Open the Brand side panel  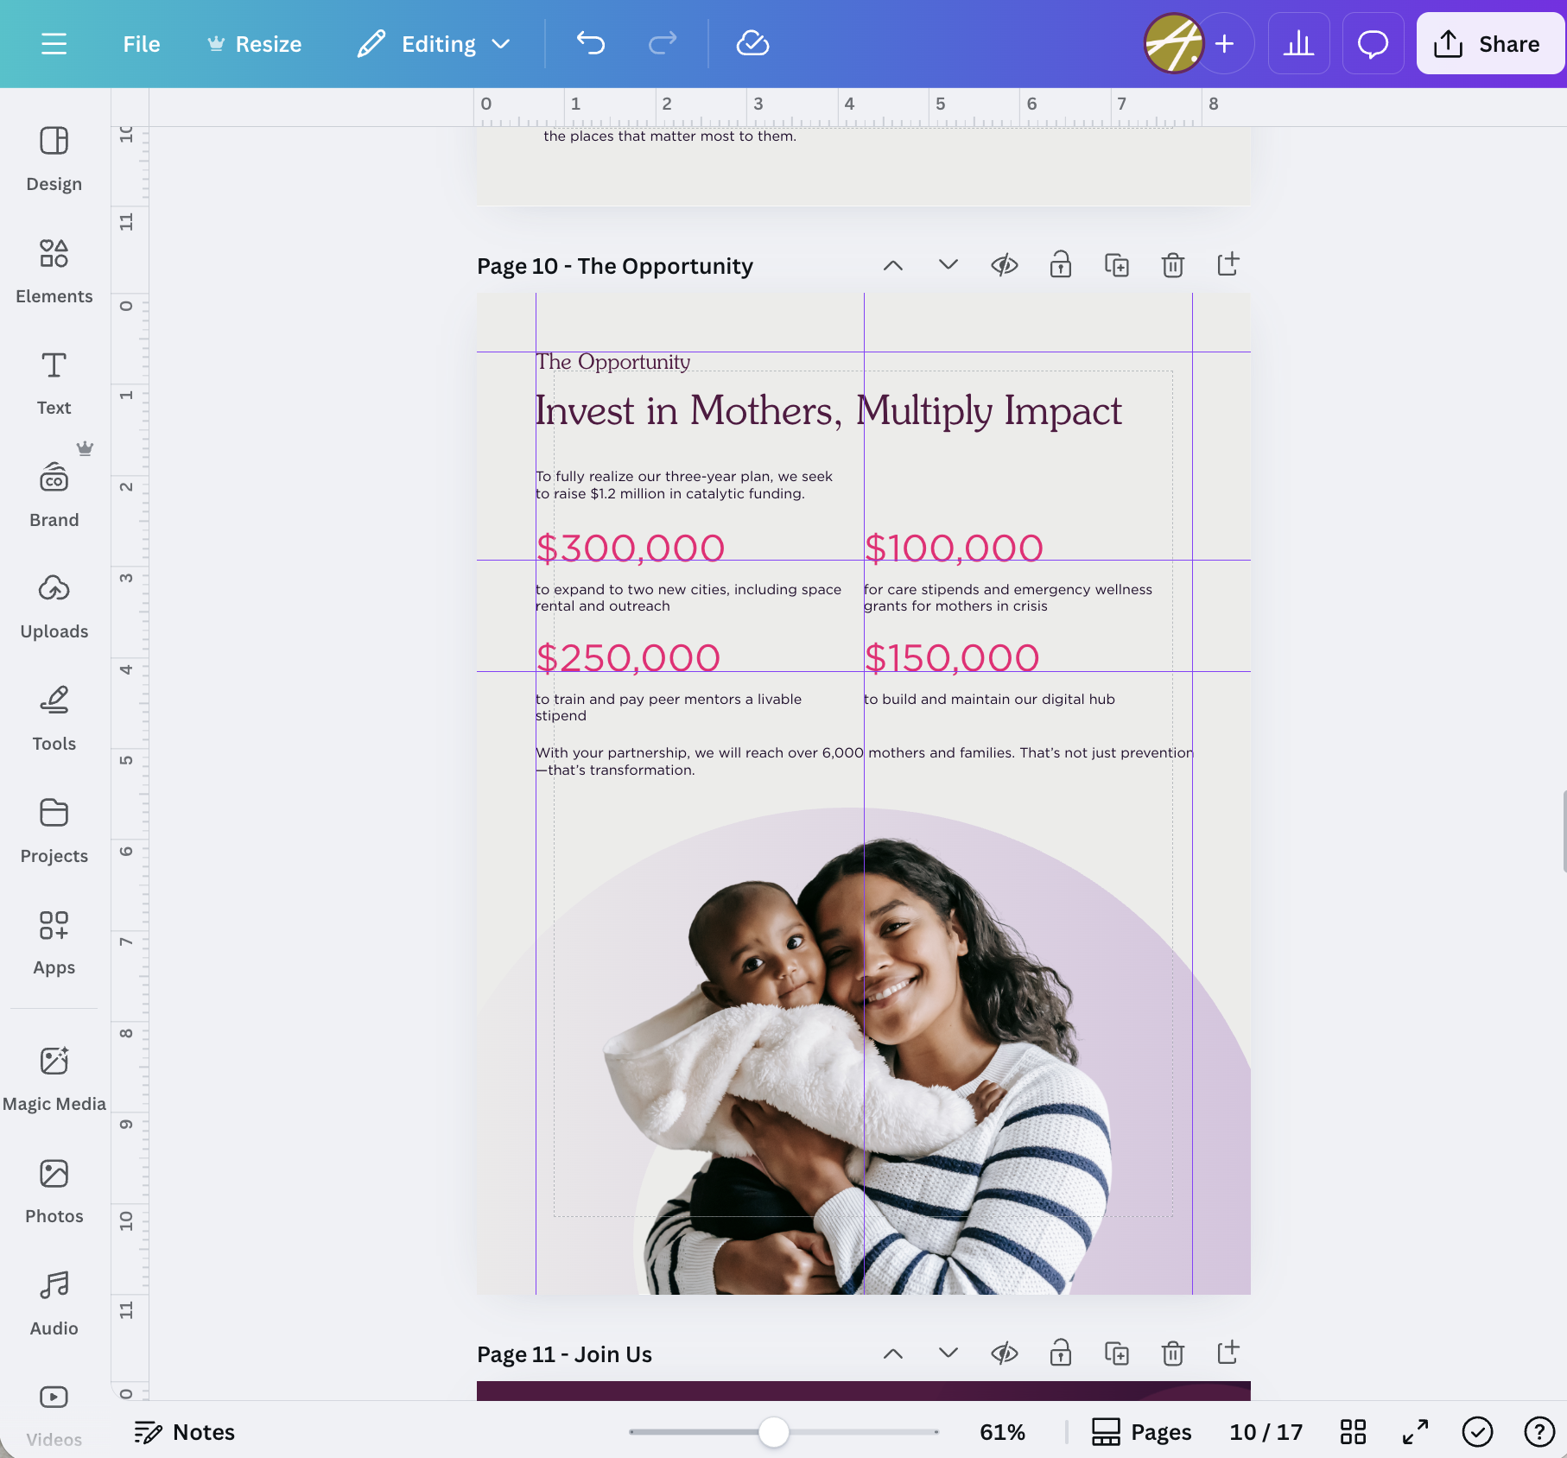pyautogui.click(x=54, y=496)
